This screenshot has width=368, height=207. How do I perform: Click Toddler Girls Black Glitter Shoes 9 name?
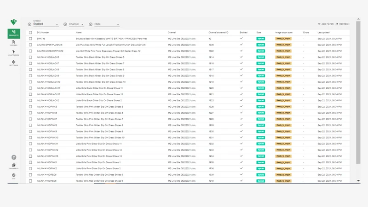[x=100, y=76]
